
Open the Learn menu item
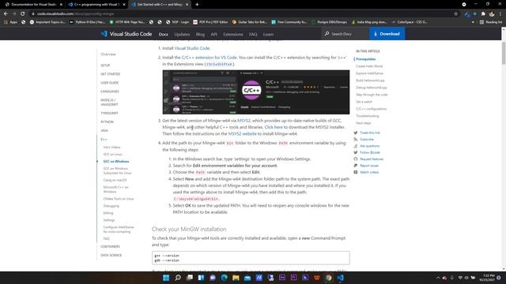point(268,34)
